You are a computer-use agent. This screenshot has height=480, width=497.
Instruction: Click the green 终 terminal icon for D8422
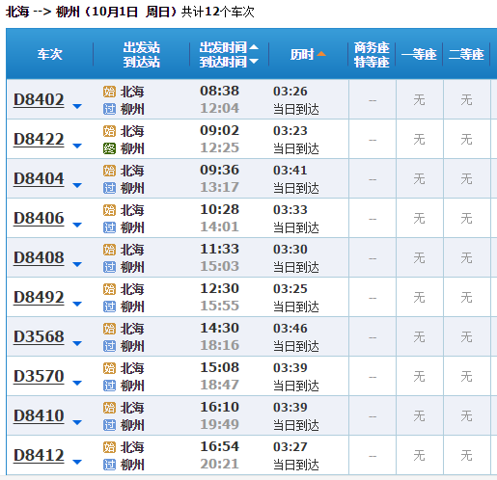click(109, 148)
